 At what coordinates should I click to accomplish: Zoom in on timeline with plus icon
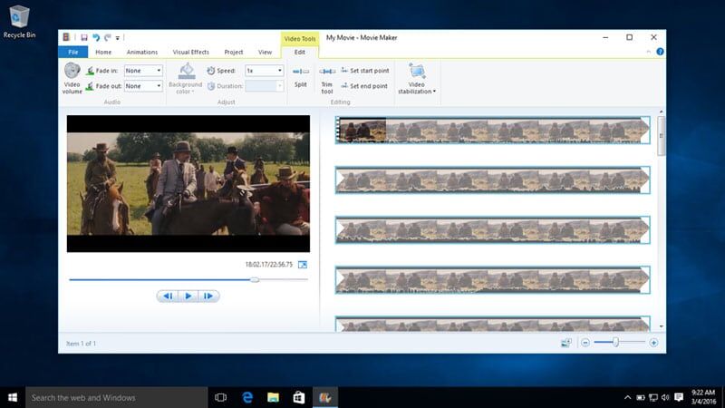tap(653, 343)
